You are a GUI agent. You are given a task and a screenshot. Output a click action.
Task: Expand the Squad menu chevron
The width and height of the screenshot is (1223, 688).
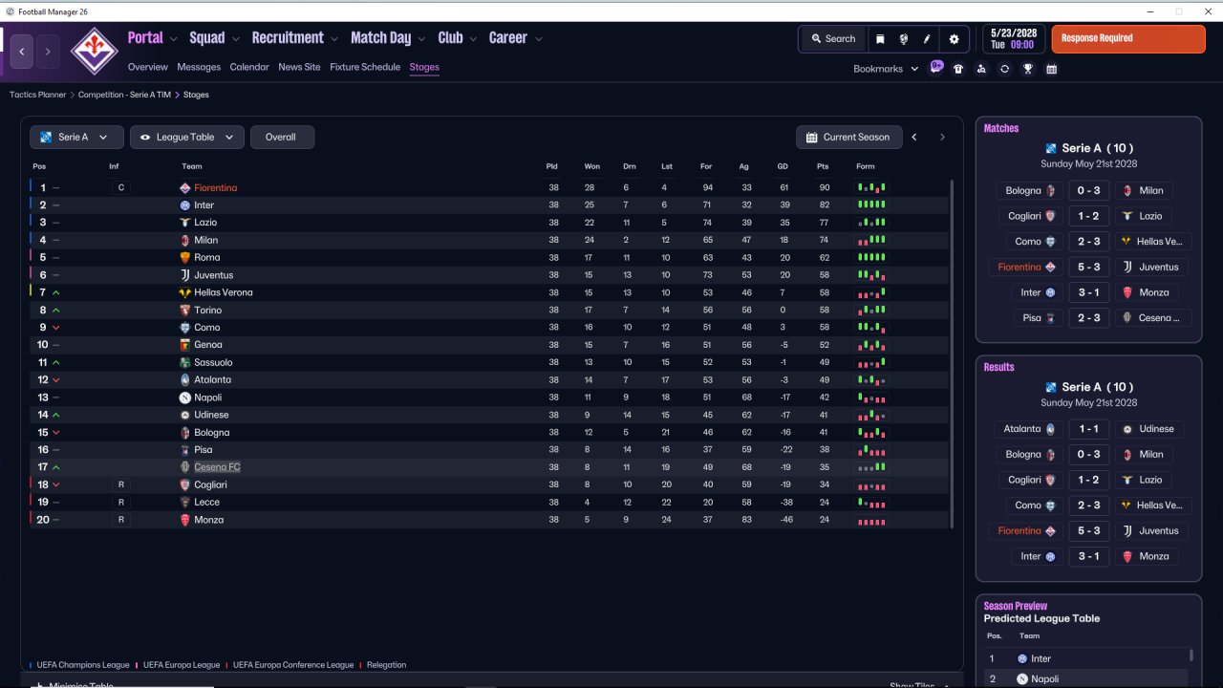[x=235, y=39]
